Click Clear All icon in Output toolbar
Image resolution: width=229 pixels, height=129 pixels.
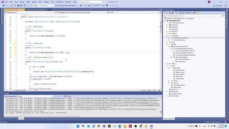point(65,96)
